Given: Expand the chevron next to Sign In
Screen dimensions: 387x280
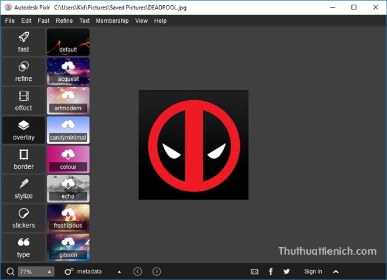Looking at the screenshot, I should point(336,271).
